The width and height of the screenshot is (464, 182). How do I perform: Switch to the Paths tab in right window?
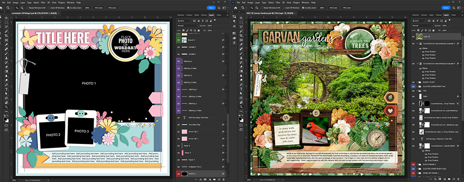tap(454, 15)
